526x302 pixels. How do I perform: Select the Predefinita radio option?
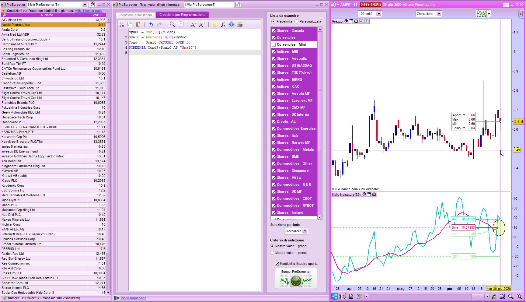point(273,21)
